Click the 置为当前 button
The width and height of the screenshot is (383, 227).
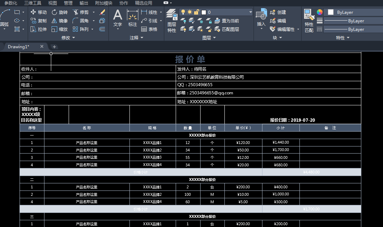coord(227,21)
